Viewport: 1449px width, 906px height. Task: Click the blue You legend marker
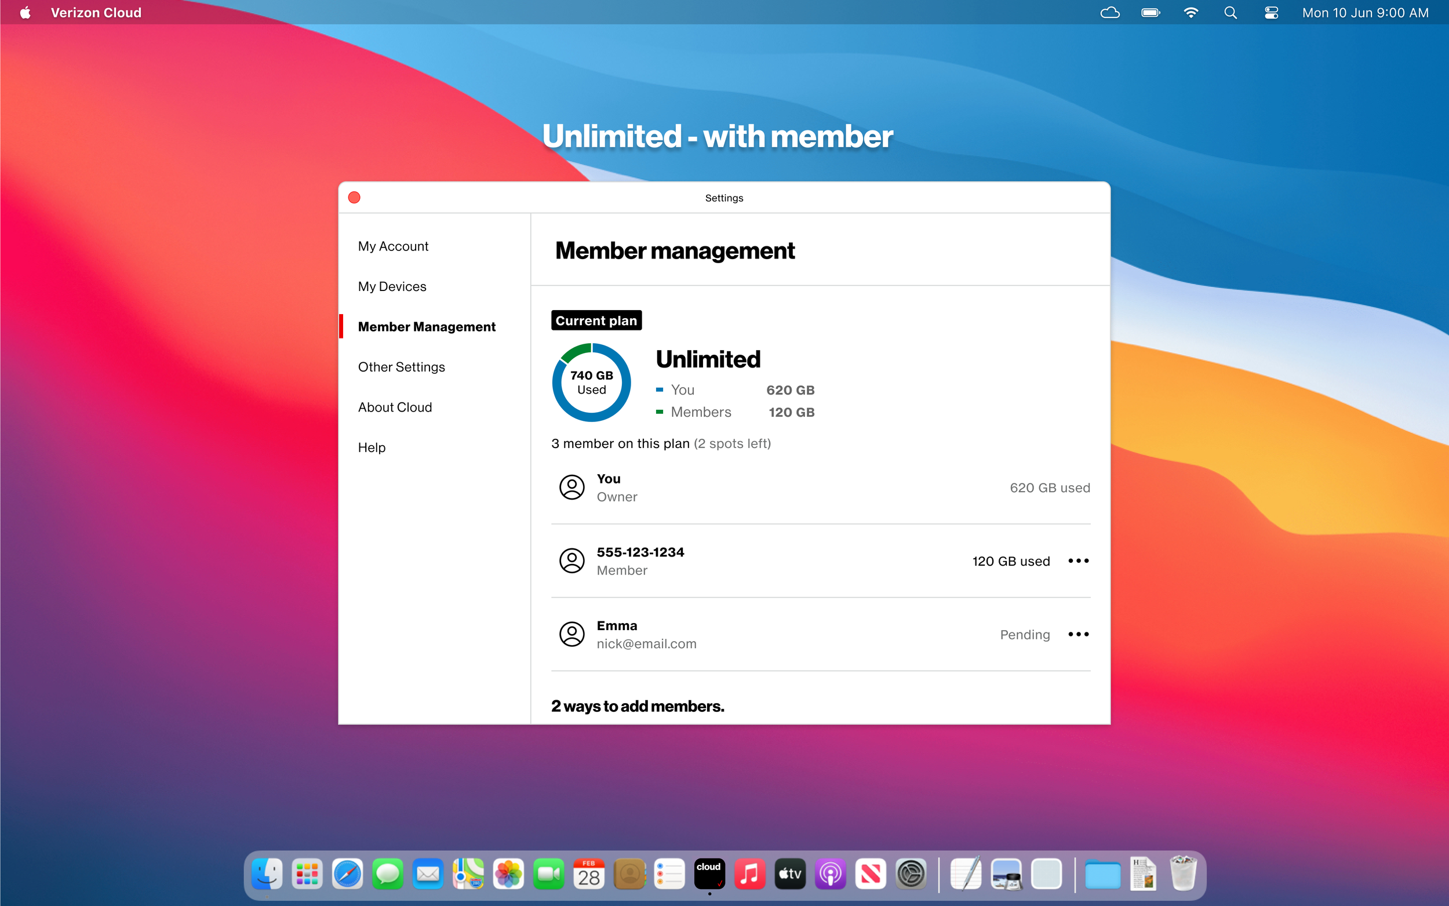660,390
